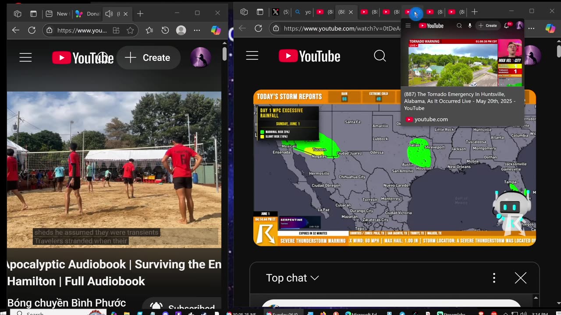
Task: Open live chat more options menu
Action: point(494,278)
